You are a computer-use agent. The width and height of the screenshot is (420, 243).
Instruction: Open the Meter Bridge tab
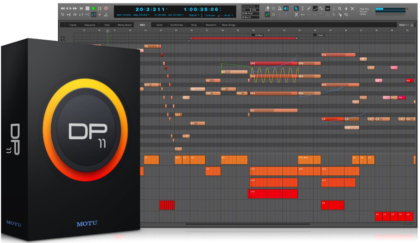coord(229,25)
